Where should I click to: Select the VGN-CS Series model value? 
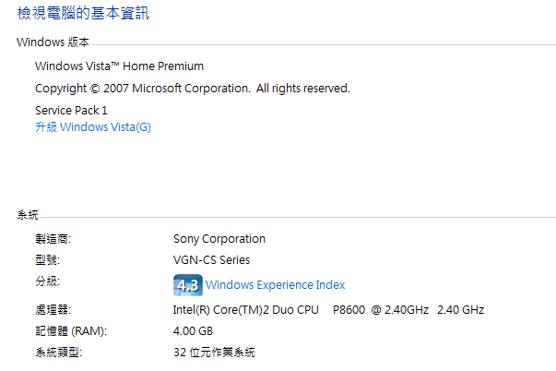point(211,260)
